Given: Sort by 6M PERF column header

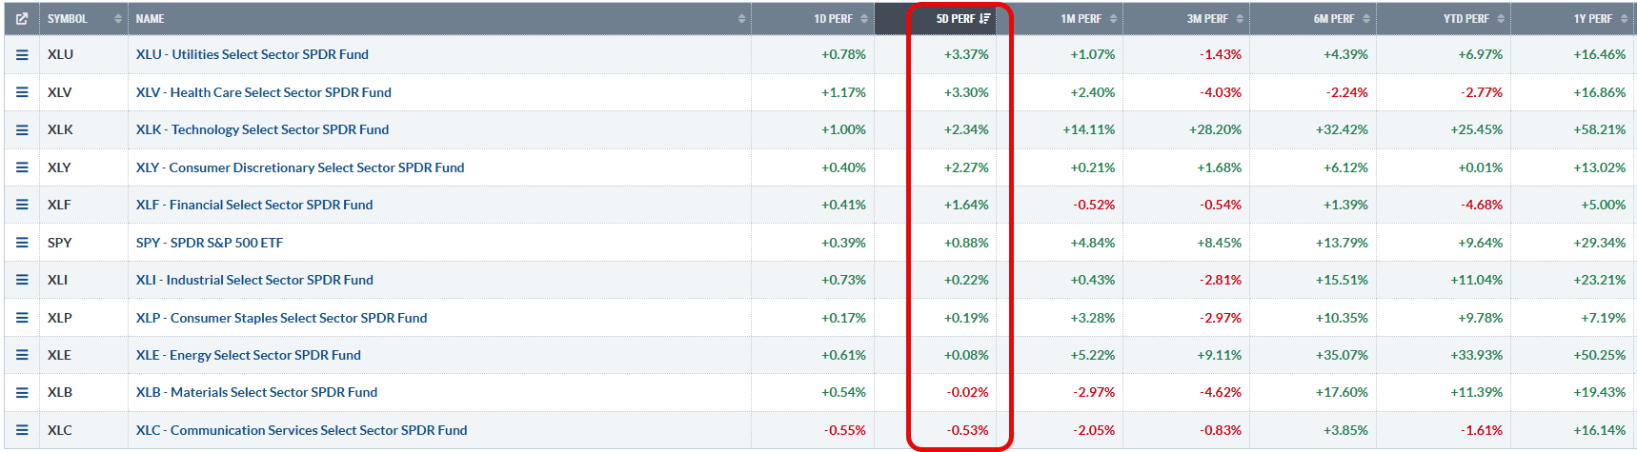Looking at the screenshot, I should [x=1313, y=18].
